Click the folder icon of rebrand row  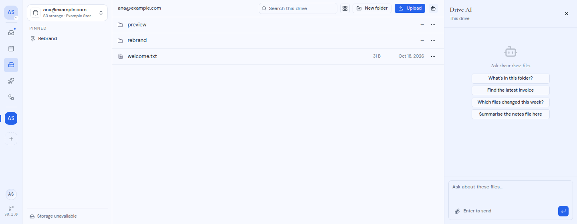coord(120,40)
